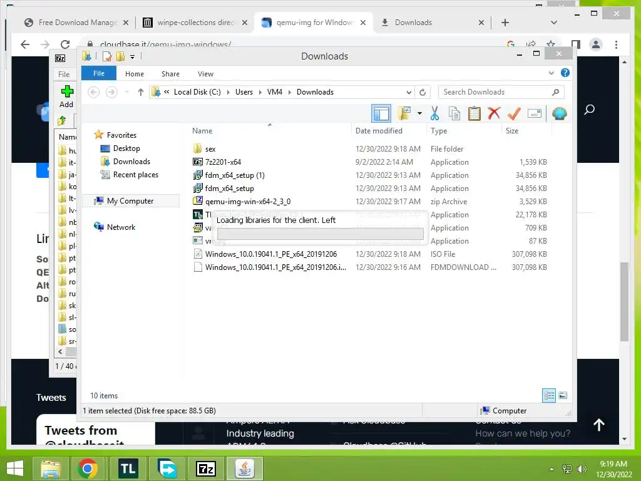641x481 pixels.
Task: Go up one folder level arrow
Action: coord(141,92)
